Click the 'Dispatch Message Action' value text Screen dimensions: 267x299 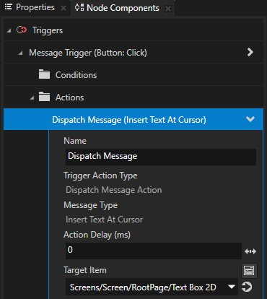point(114,190)
